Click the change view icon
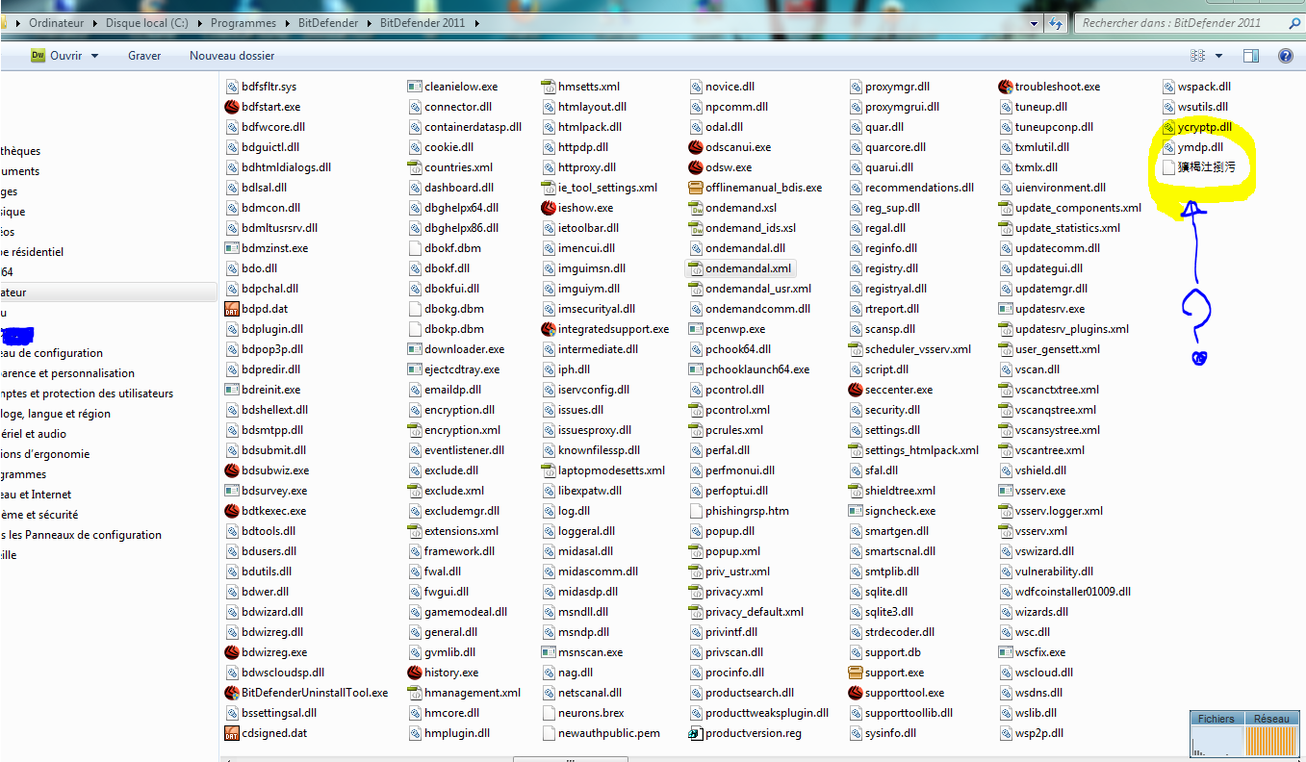Screen dimensions: 1306x762 pyautogui.click(x=1198, y=56)
